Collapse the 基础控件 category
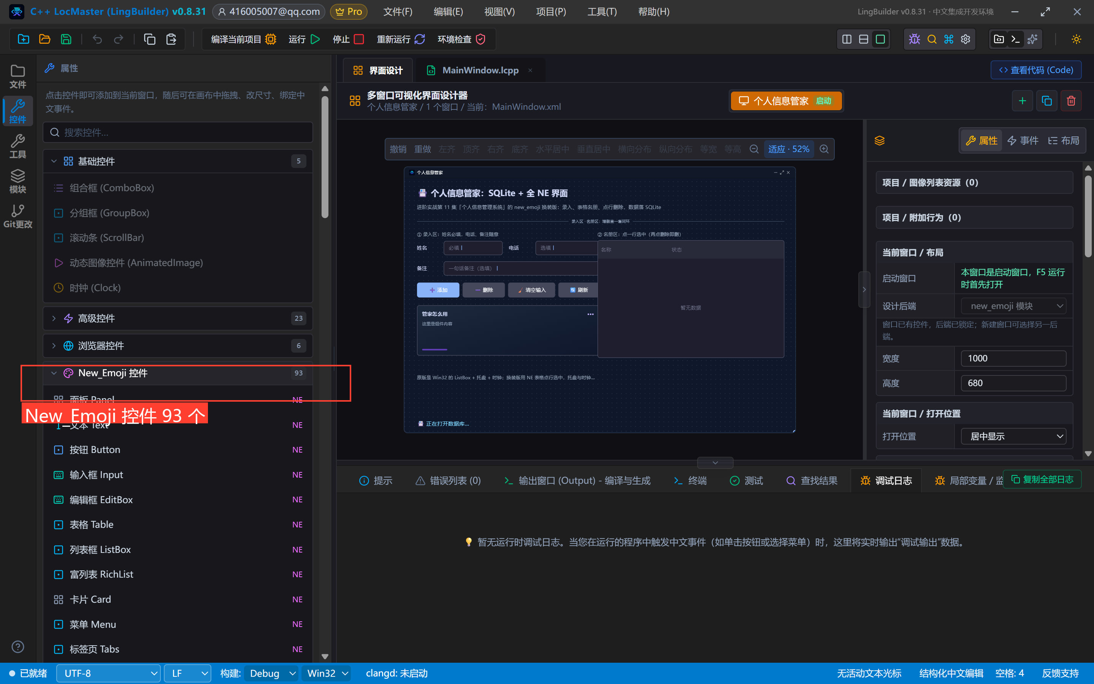Viewport: 1094px width, 684px height. (x=178, y=161)
